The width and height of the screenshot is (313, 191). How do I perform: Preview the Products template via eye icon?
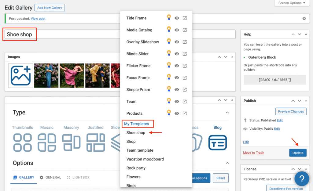pyautogui.click(x=177, y=113)
